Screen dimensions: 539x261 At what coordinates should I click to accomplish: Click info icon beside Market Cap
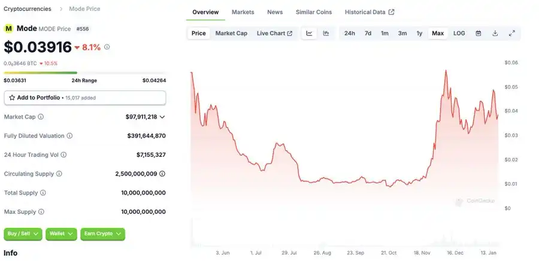[x=41, y=117]
